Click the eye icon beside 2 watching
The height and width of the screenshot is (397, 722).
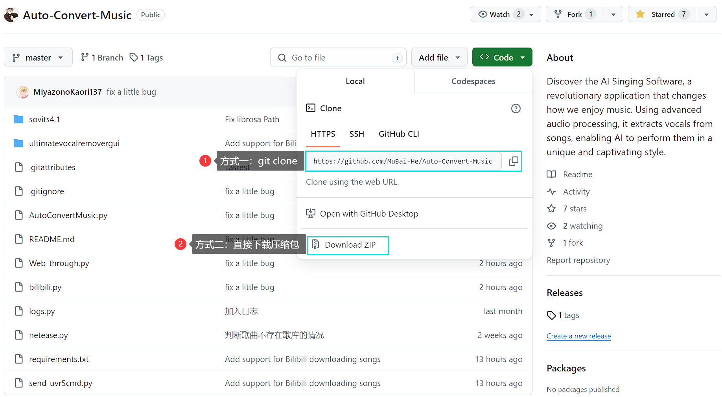[551, 226]
